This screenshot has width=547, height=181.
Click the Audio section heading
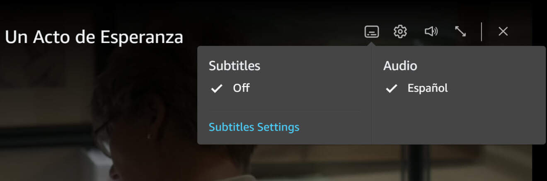(400, 66)
